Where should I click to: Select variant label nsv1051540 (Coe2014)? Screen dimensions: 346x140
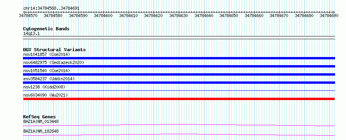tap(47, 71)
